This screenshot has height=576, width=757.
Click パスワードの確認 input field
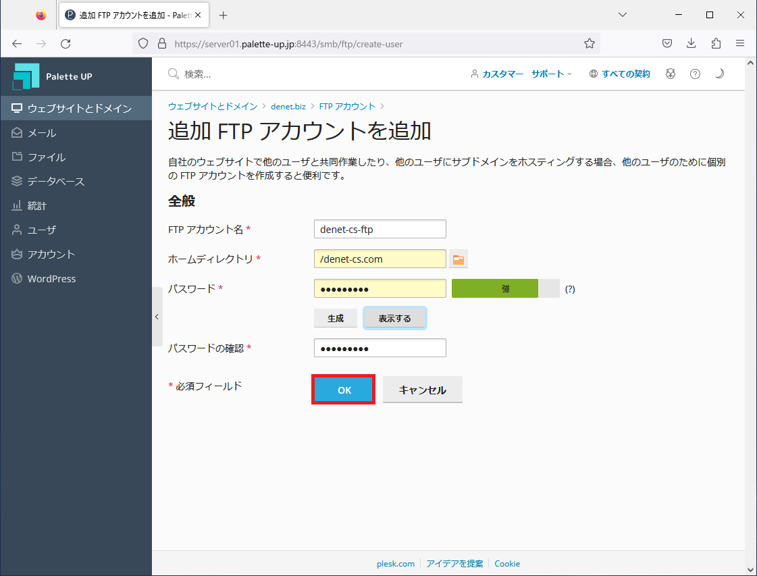click(380, 348)
